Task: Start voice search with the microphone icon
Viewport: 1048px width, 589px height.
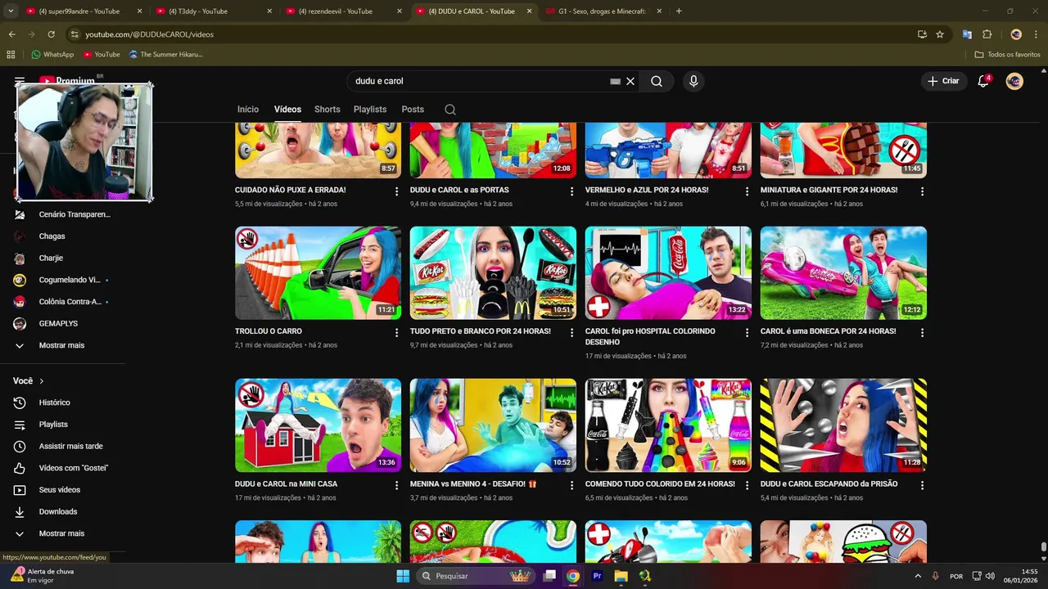Action: 693,81
